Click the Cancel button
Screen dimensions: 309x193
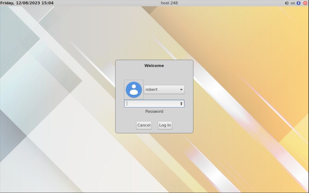pos(144,125)
